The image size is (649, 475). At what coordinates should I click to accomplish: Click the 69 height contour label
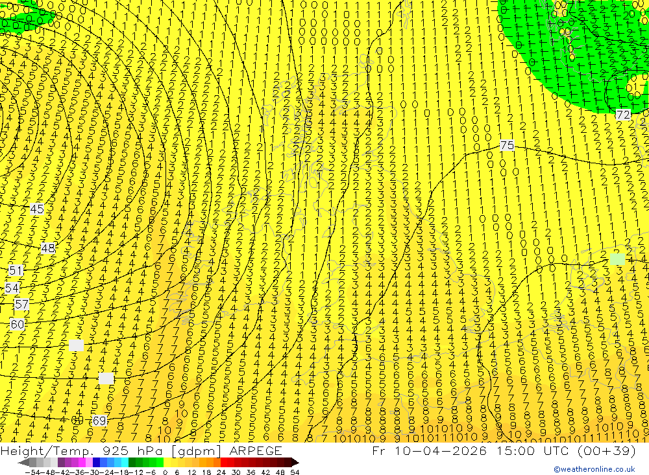point(99,421)
